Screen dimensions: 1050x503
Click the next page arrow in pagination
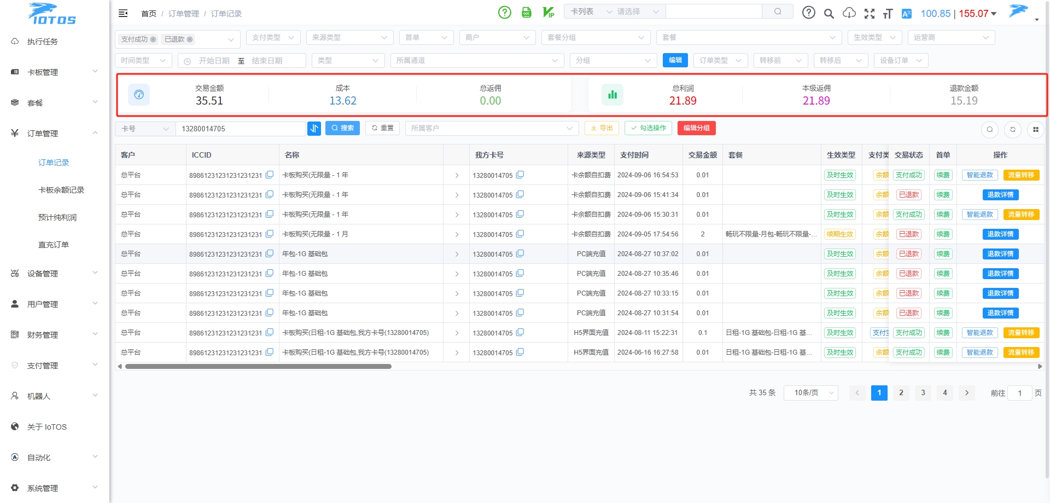pos(967,392)
